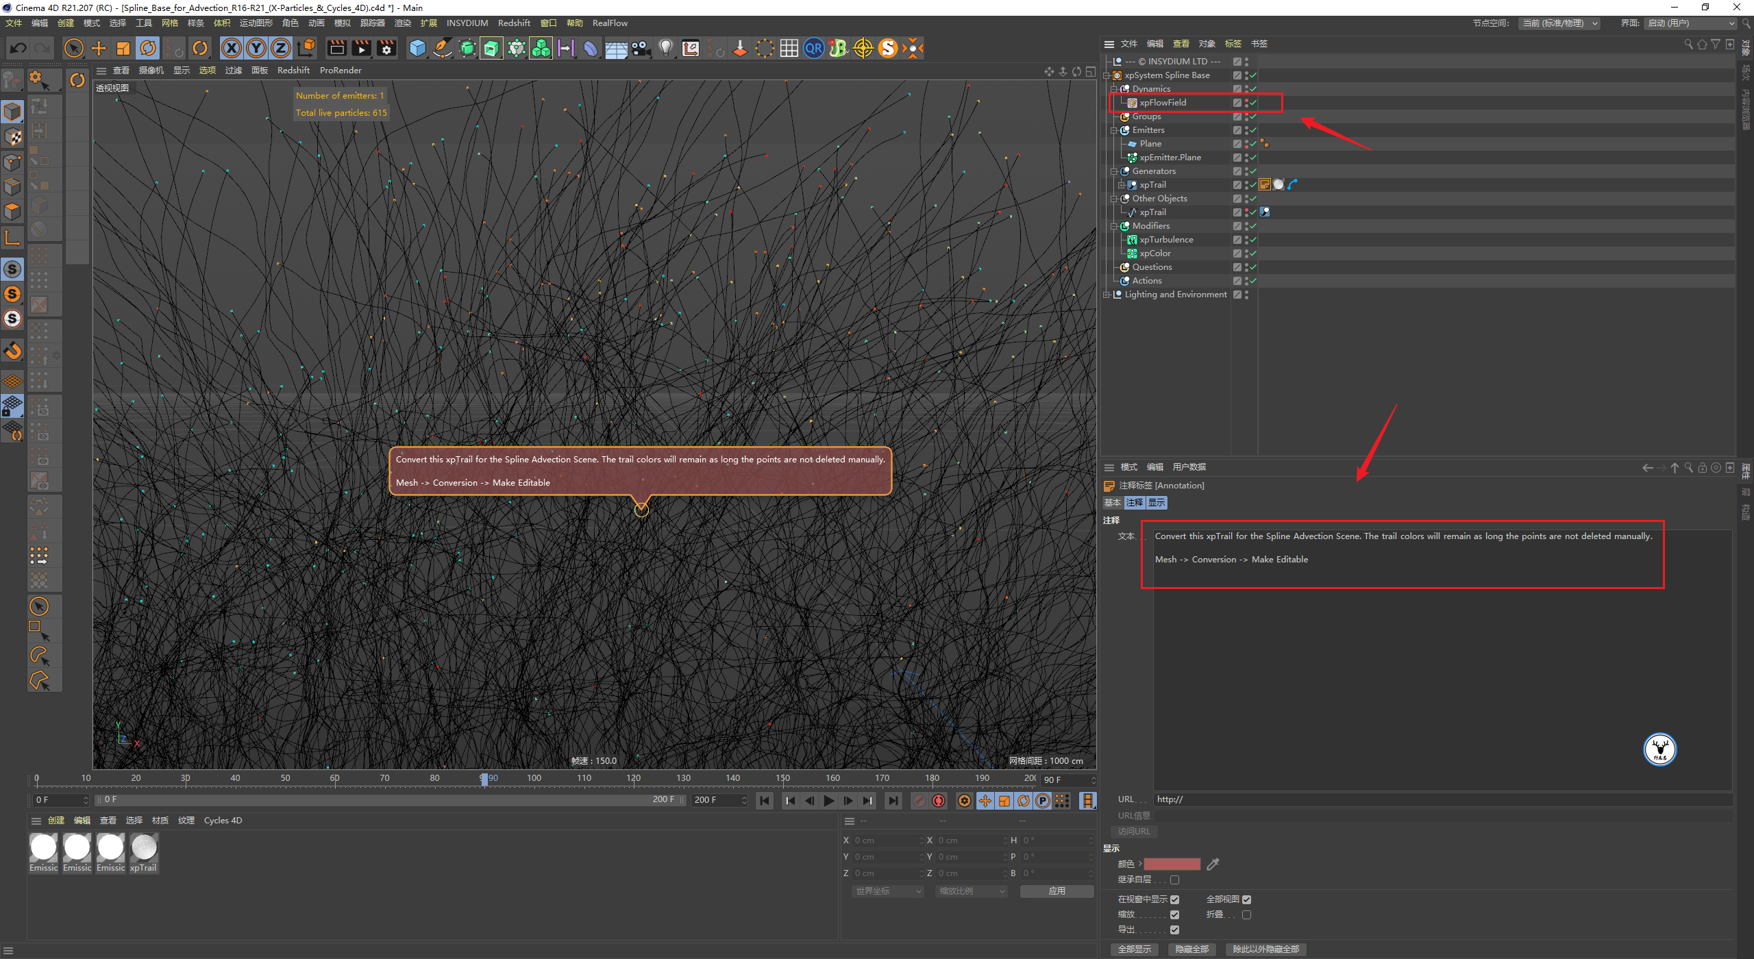The width and height of the screenshot is (1754, 959).
Task: Click the red annotation color swatch
Action: pos(1172,864)
